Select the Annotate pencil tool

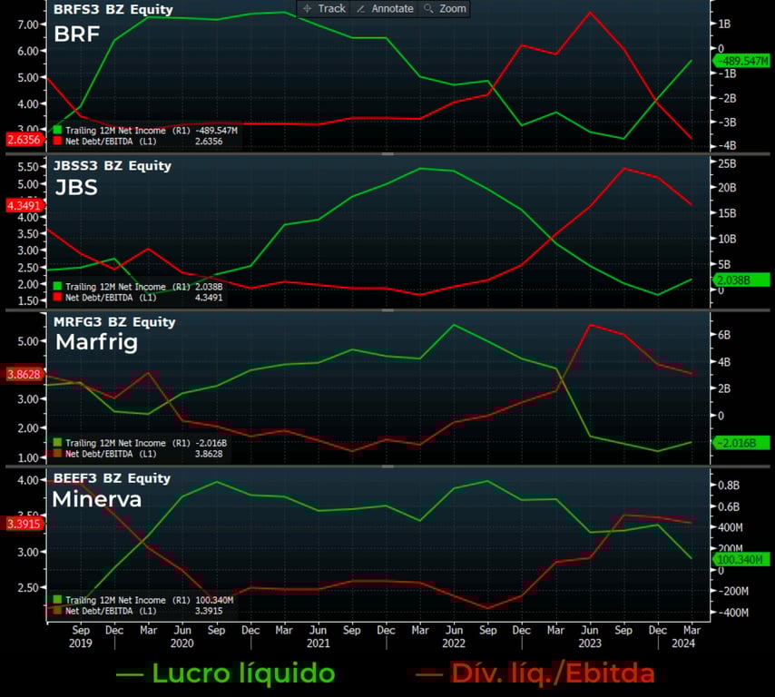click(385, 8)
